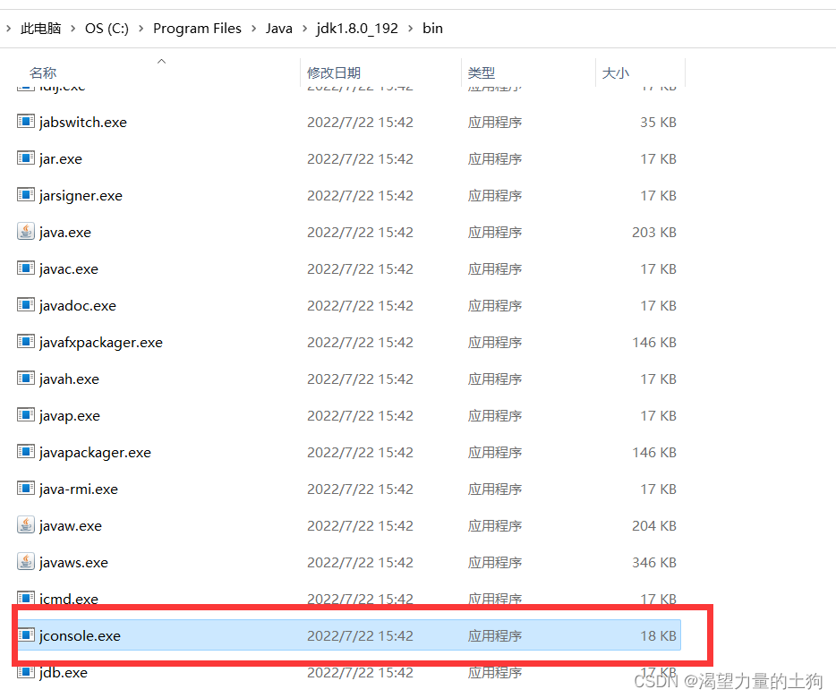Sort by 类型 column header
The width and height of the screenshot is (836, 698).
(482, 72)
